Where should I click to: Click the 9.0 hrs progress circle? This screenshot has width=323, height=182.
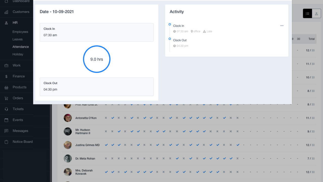(97, 59)
